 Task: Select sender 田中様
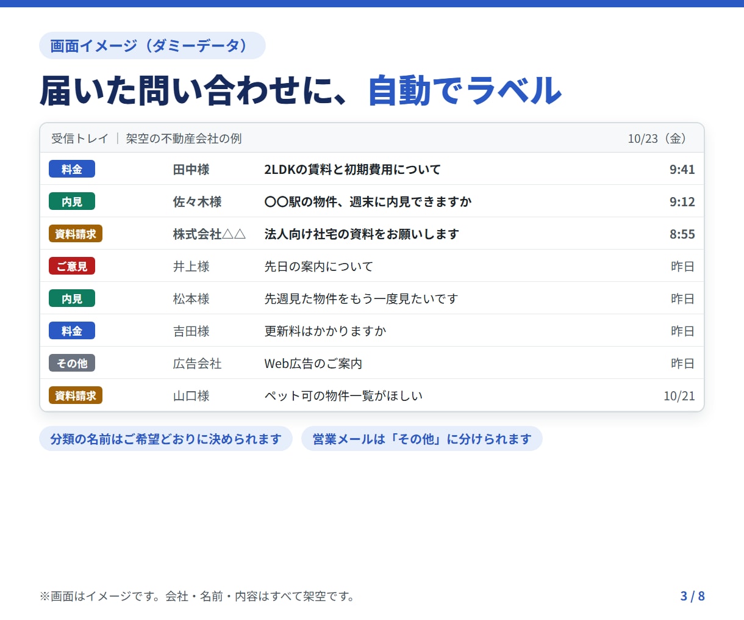click(x=191, y=170)
